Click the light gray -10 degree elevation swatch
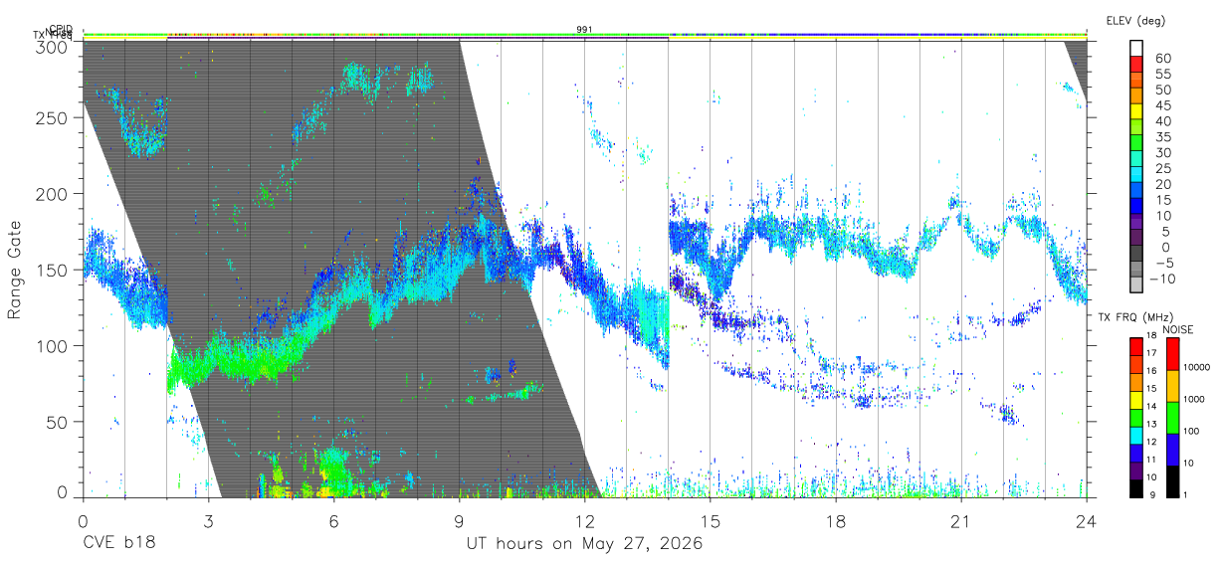The image size is (1222, 564). [1136, 285]
